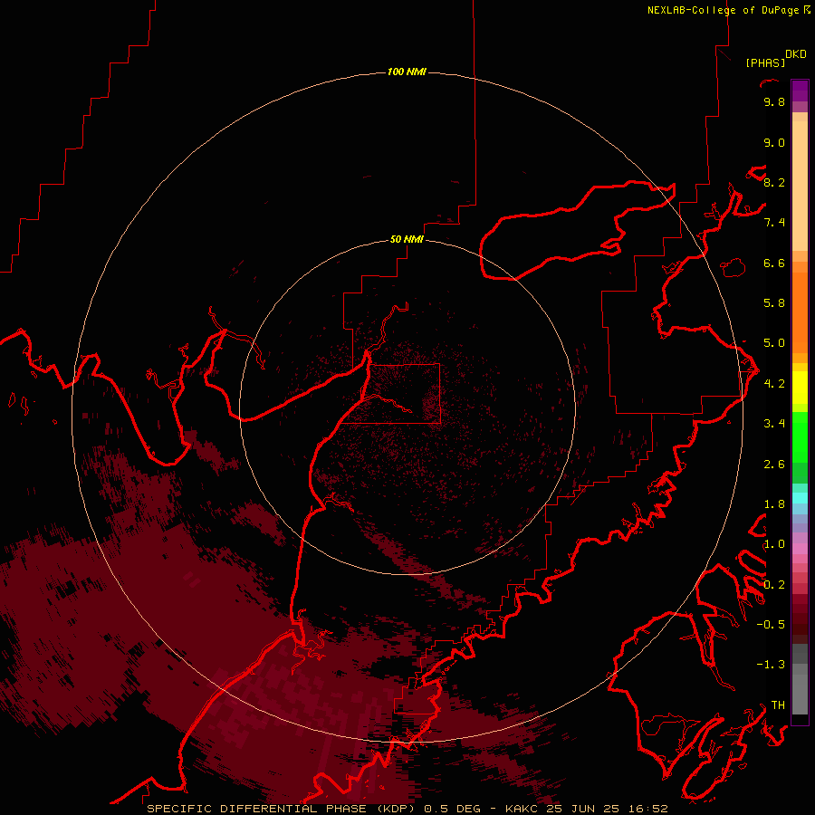Click the NEXLAB-College of DuPage credit text
The width and height of the screenshot is (815, 815).
[x=724, y=10]
